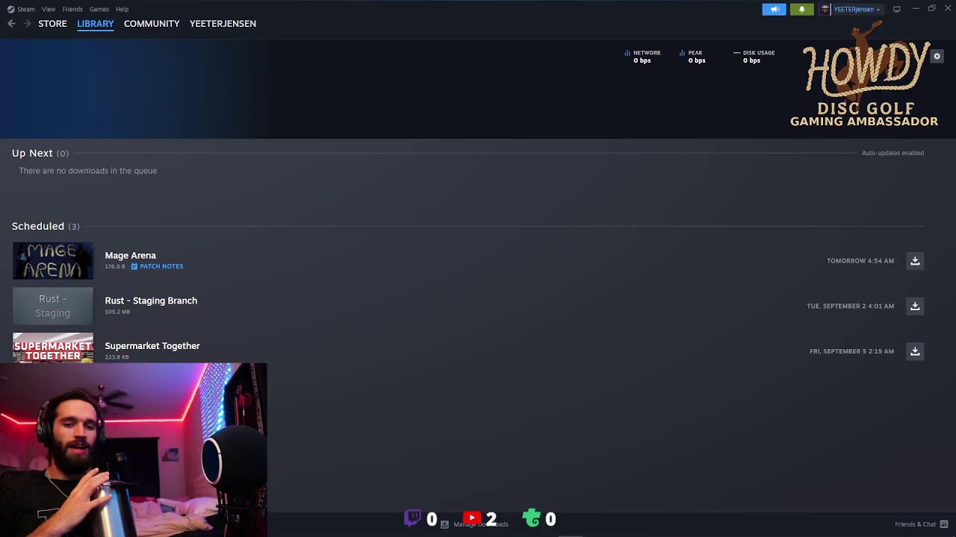Click the 'Auto-updates enabled' text

click(893, 153)
